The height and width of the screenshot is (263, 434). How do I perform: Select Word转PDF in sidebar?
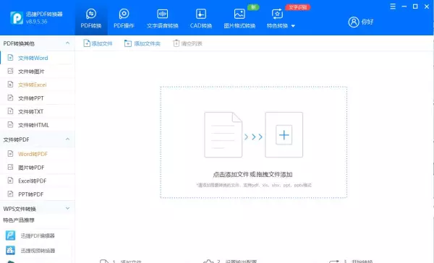(38, 154)
